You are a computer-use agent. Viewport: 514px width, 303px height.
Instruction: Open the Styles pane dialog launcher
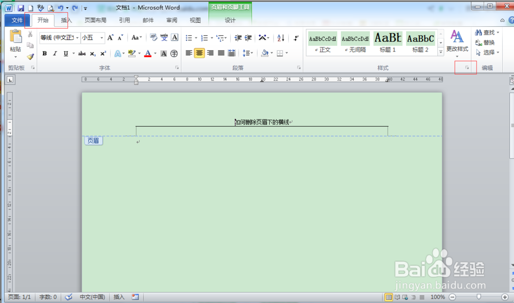coord(467,67)
